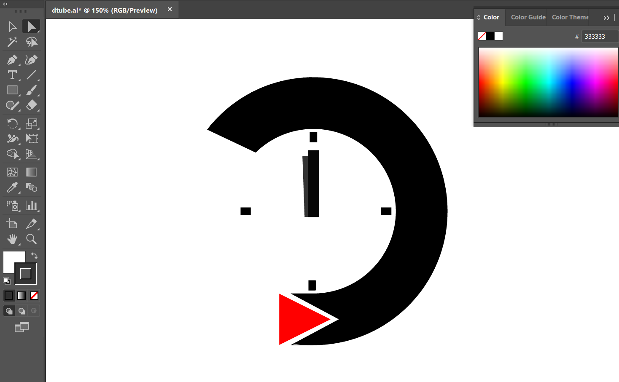Collapse the toolbar double-arrow
Image resolution: width=619 pixels, height=382 pixels.
[5, 4]
